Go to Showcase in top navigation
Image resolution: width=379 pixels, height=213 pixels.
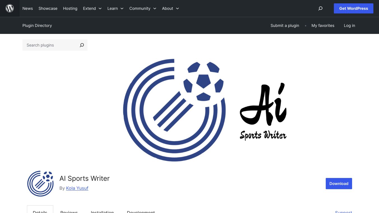(48, 8)
